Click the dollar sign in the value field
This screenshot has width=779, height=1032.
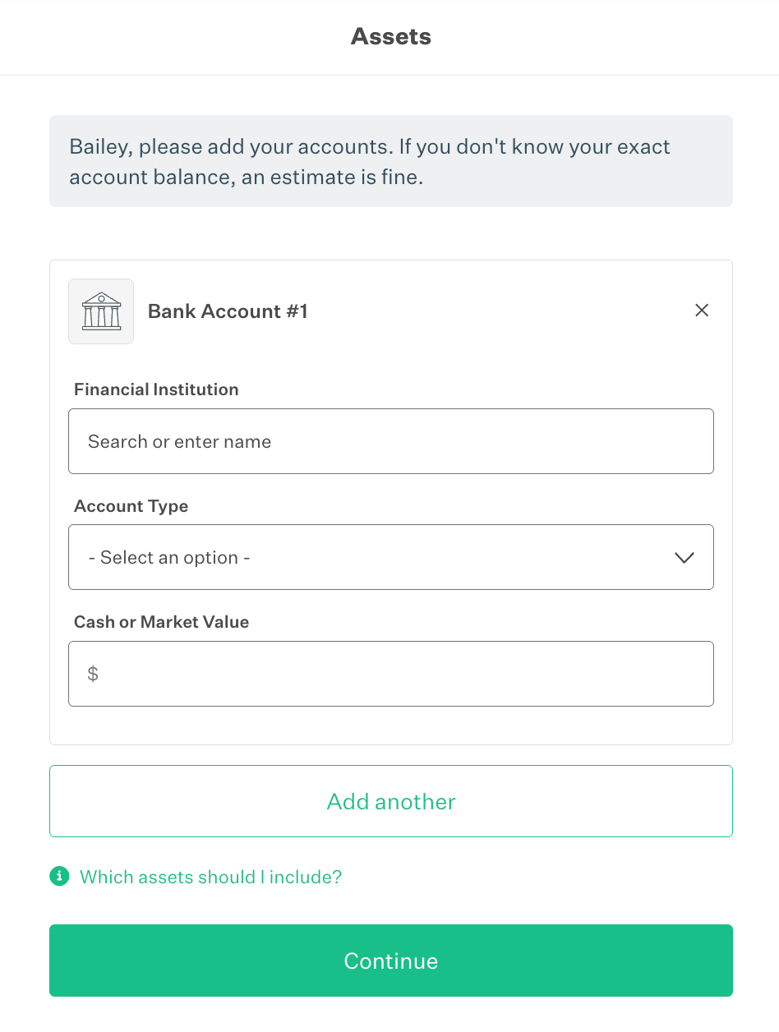pyautogui.click(x=93, y=674)
